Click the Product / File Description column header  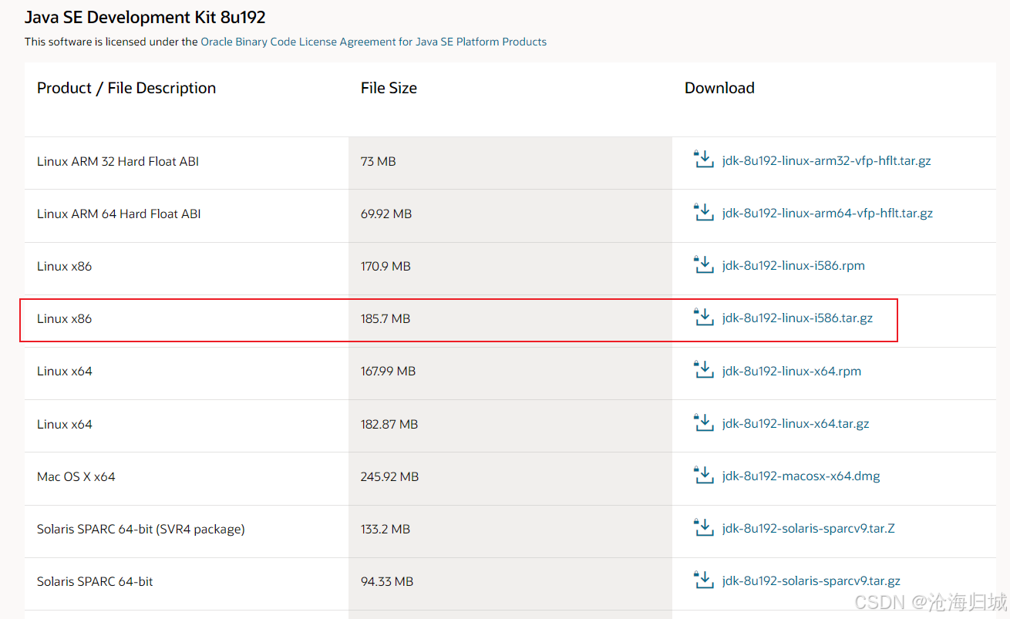pos(126,88)
